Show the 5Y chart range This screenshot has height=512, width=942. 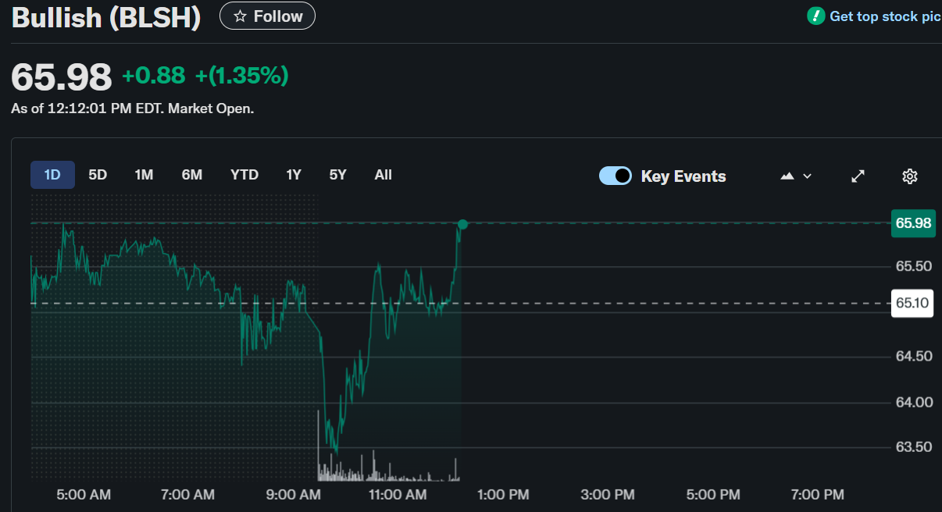point(337,175)
